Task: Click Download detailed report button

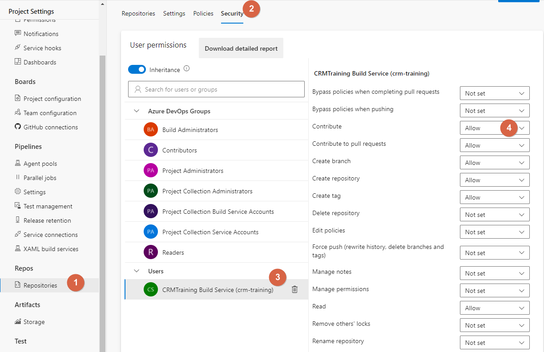Action: pos(241,48)
